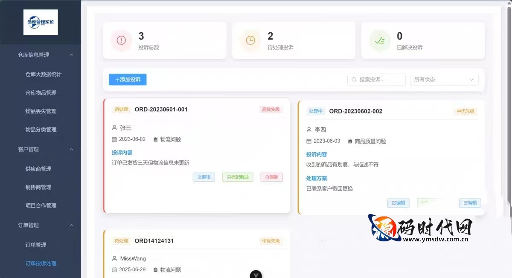Click the warehouse system logo in the sidebar
Screen dimensions: 512x278
(41, 22)
